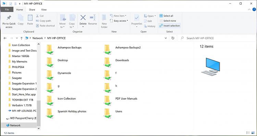257x136 pixels.
Task: Open the File tab
Action: 7,10
